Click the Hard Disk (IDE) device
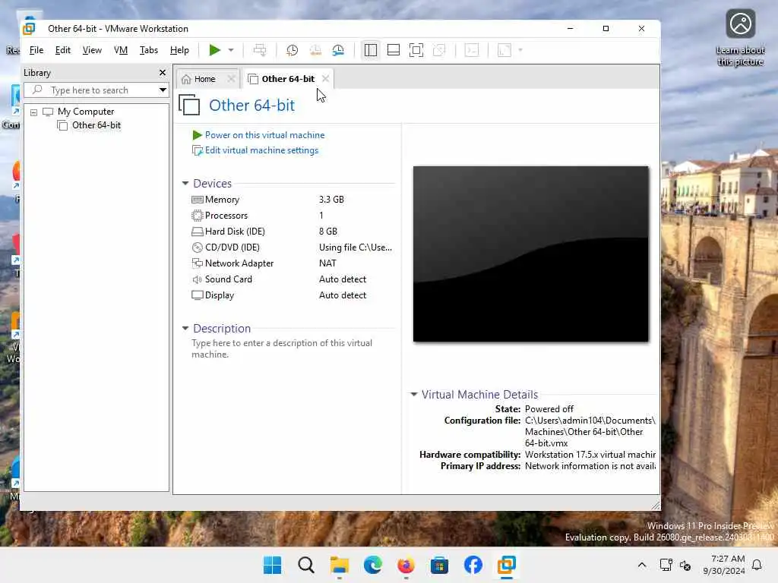 point(235,231)
